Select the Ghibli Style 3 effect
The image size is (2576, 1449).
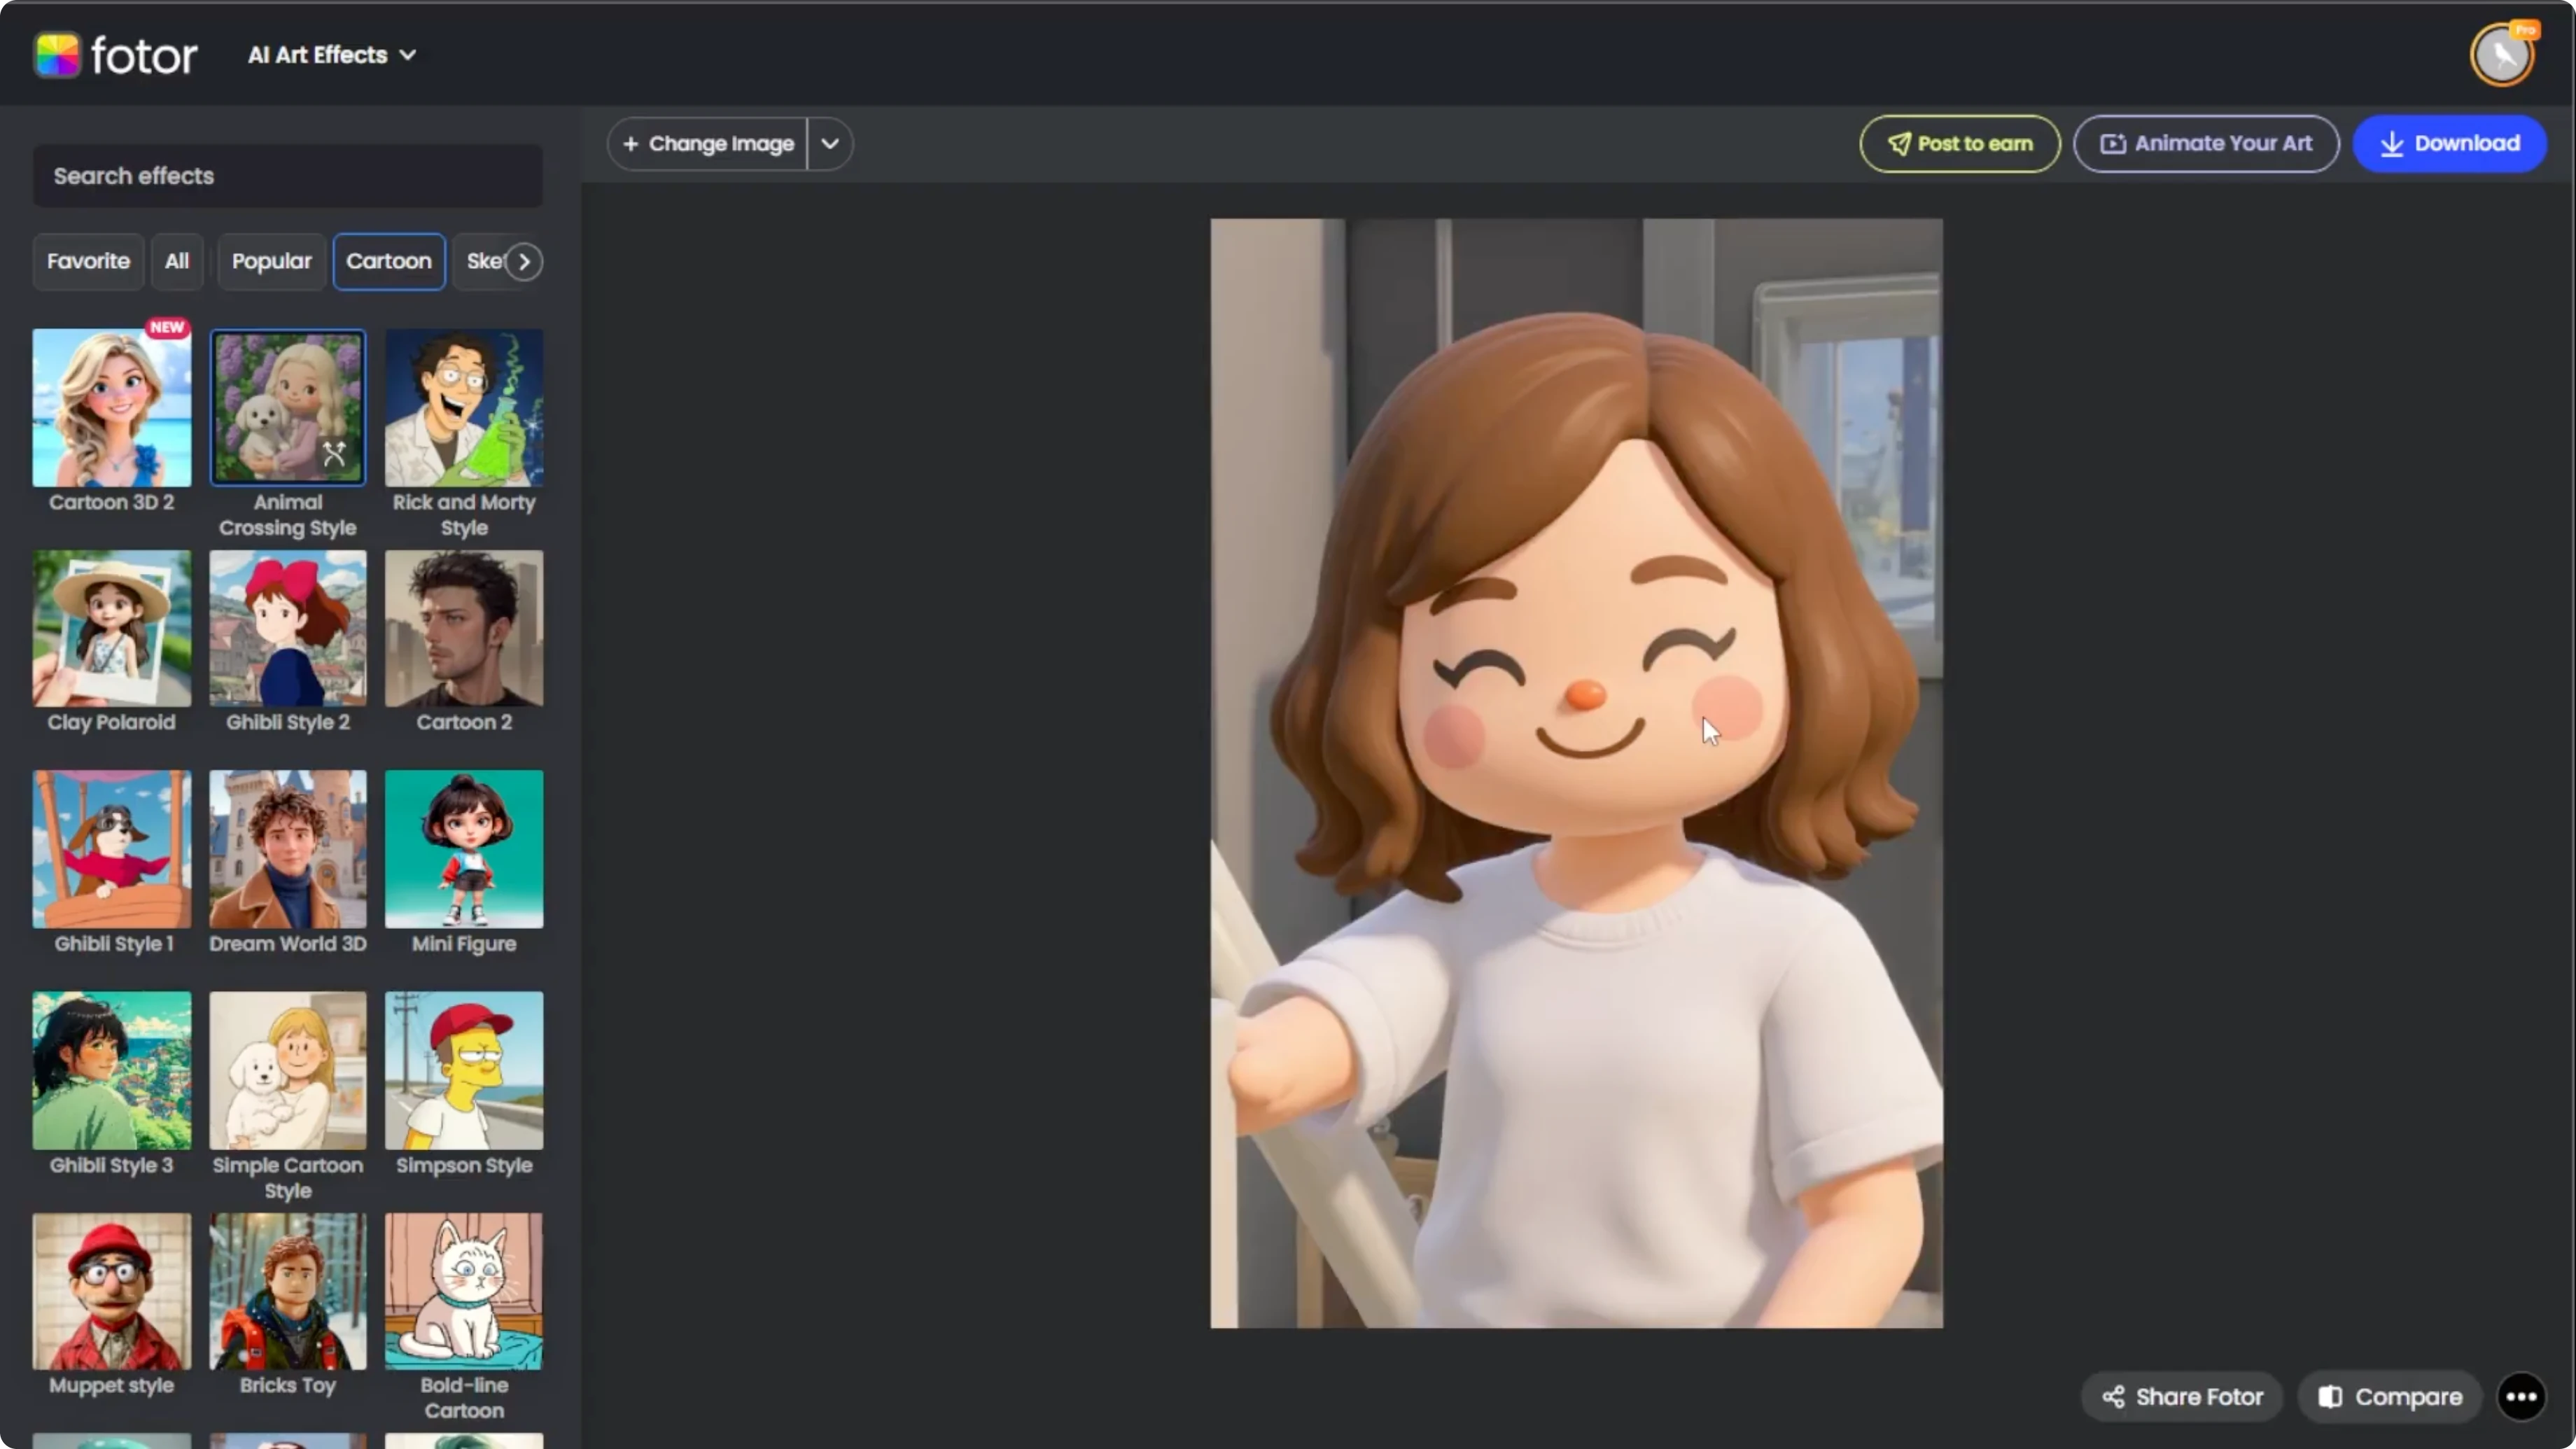(x=112, y=1070)
